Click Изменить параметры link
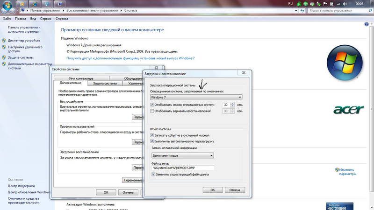Image resolution: width=374 pixels, height=210 pixels. 347,172
